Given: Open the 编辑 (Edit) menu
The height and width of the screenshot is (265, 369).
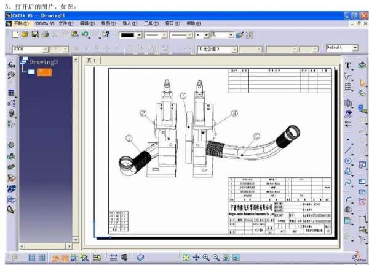Looking at the screenshot, I should tap(87, 23).
